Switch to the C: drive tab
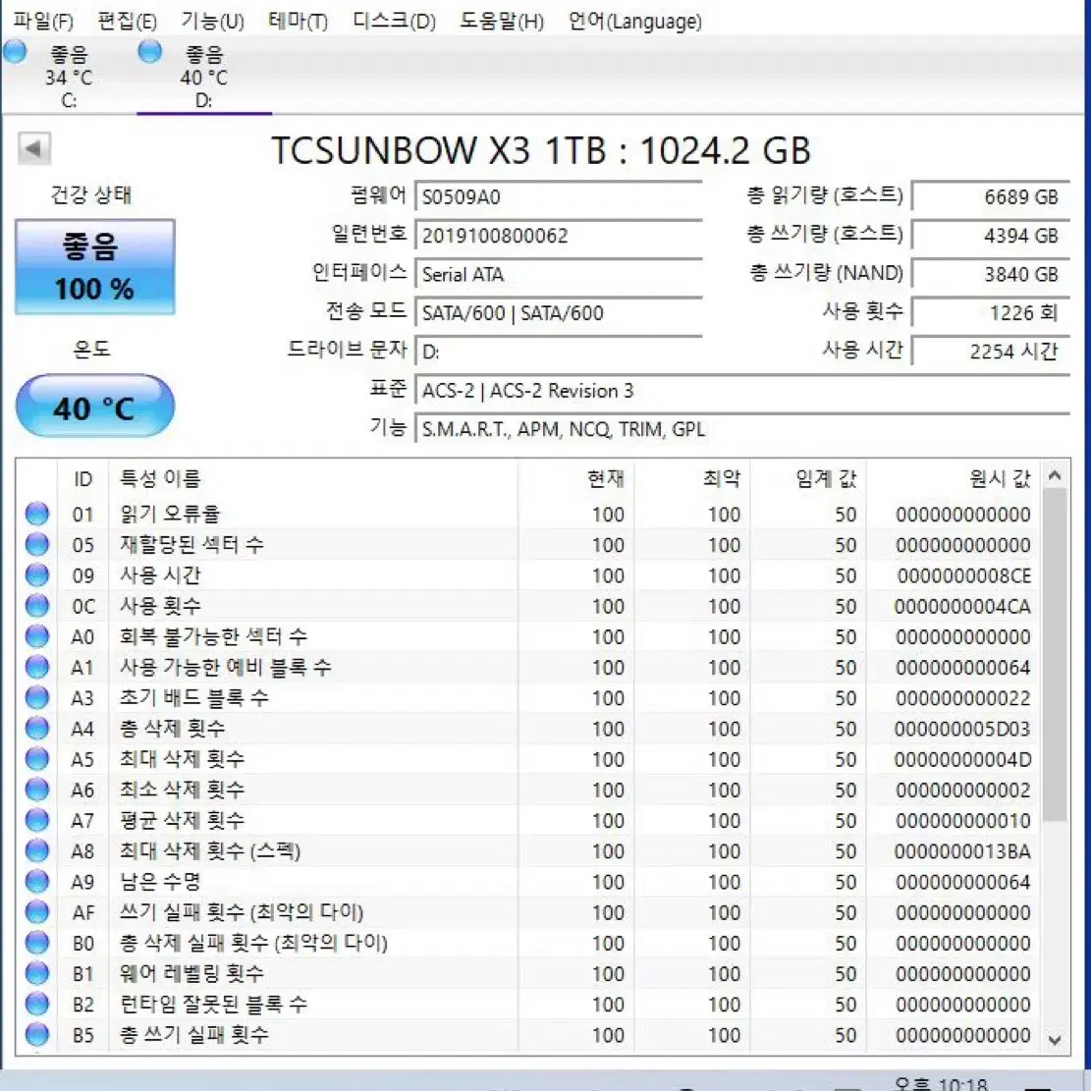Image resolution: width=1091 pixels, height=1091 pixels. pyautogui.click(x=68, y=76)
